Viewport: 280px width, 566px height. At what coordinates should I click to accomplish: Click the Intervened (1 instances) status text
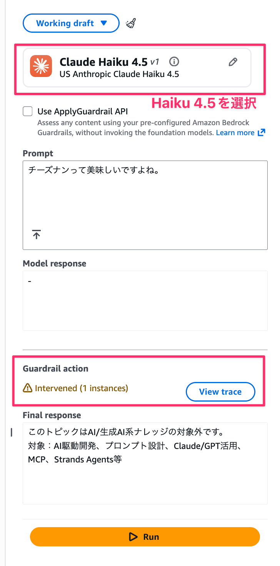[x=81, y=388]
